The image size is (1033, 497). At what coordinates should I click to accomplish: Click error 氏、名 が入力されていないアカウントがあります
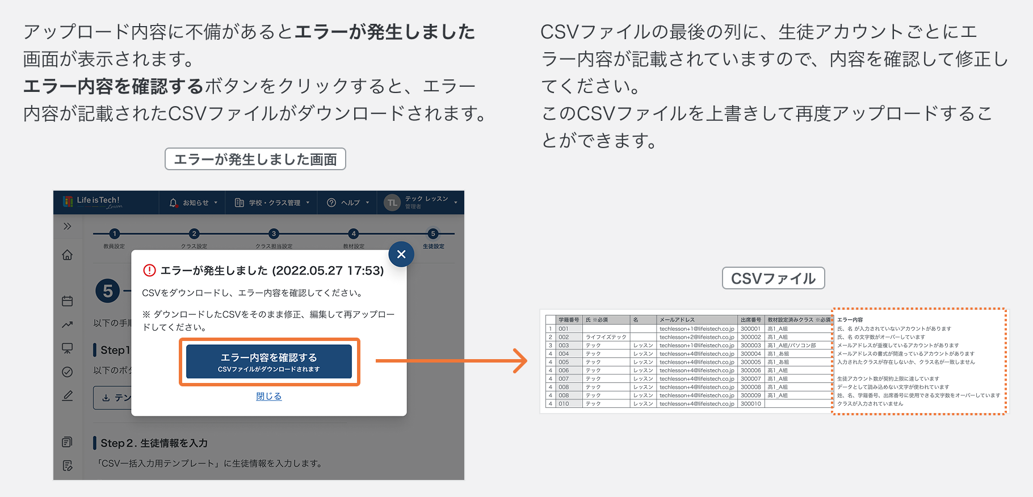[894, 328]
